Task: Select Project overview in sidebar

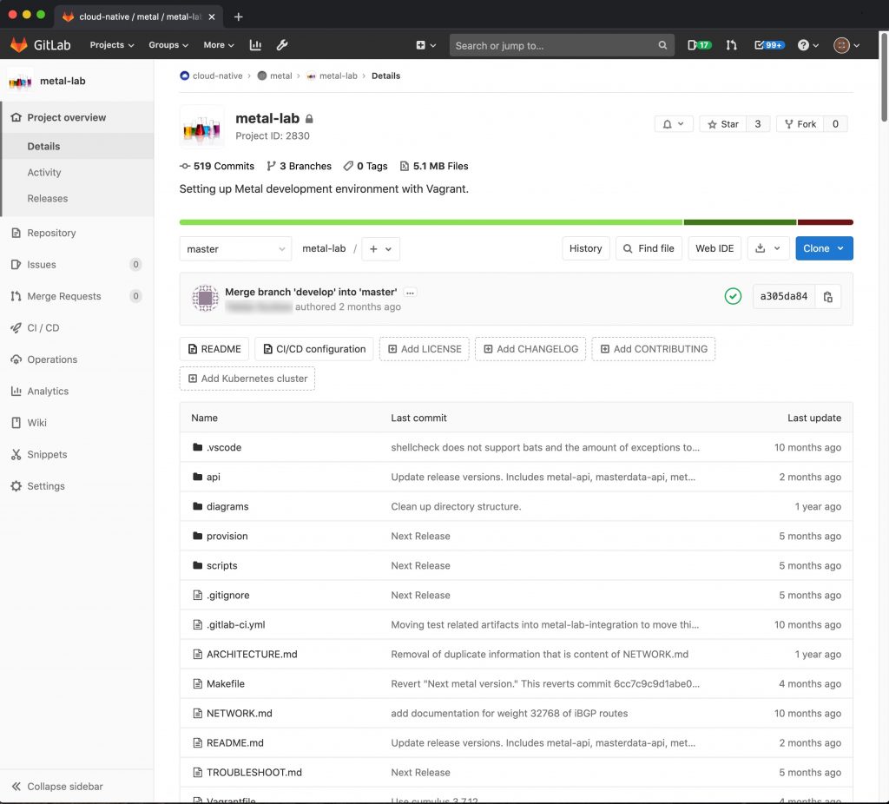Action: tap(77, 117)
